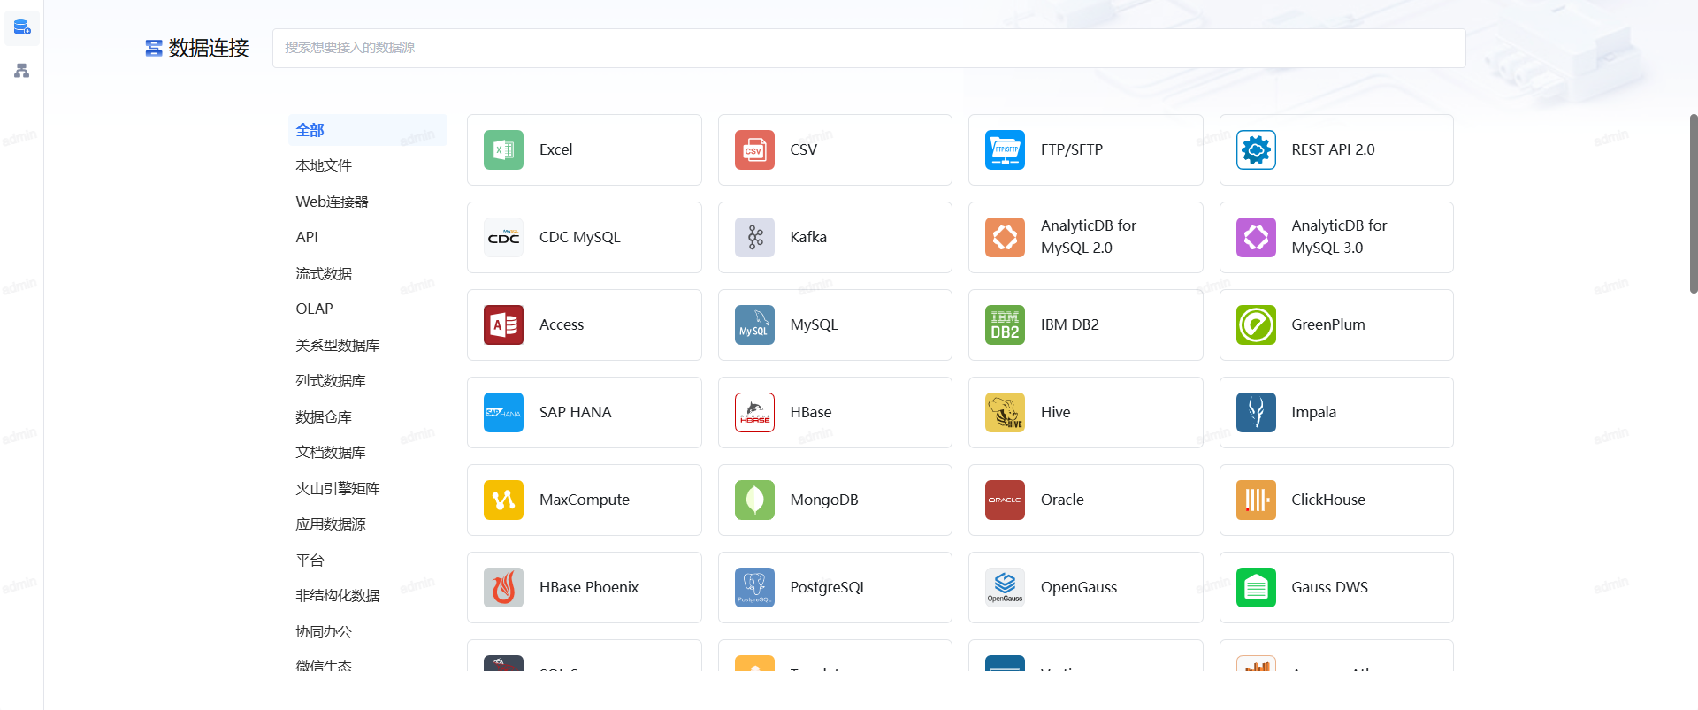The height and width of the screenshot is (710, 1698).
Task: Click the ClickHouse icon
Action: (1256, 500)
